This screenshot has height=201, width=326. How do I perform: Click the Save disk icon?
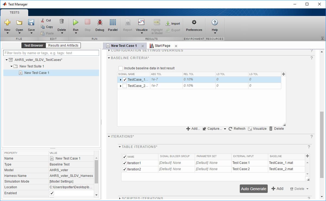(x=31, y=23)
